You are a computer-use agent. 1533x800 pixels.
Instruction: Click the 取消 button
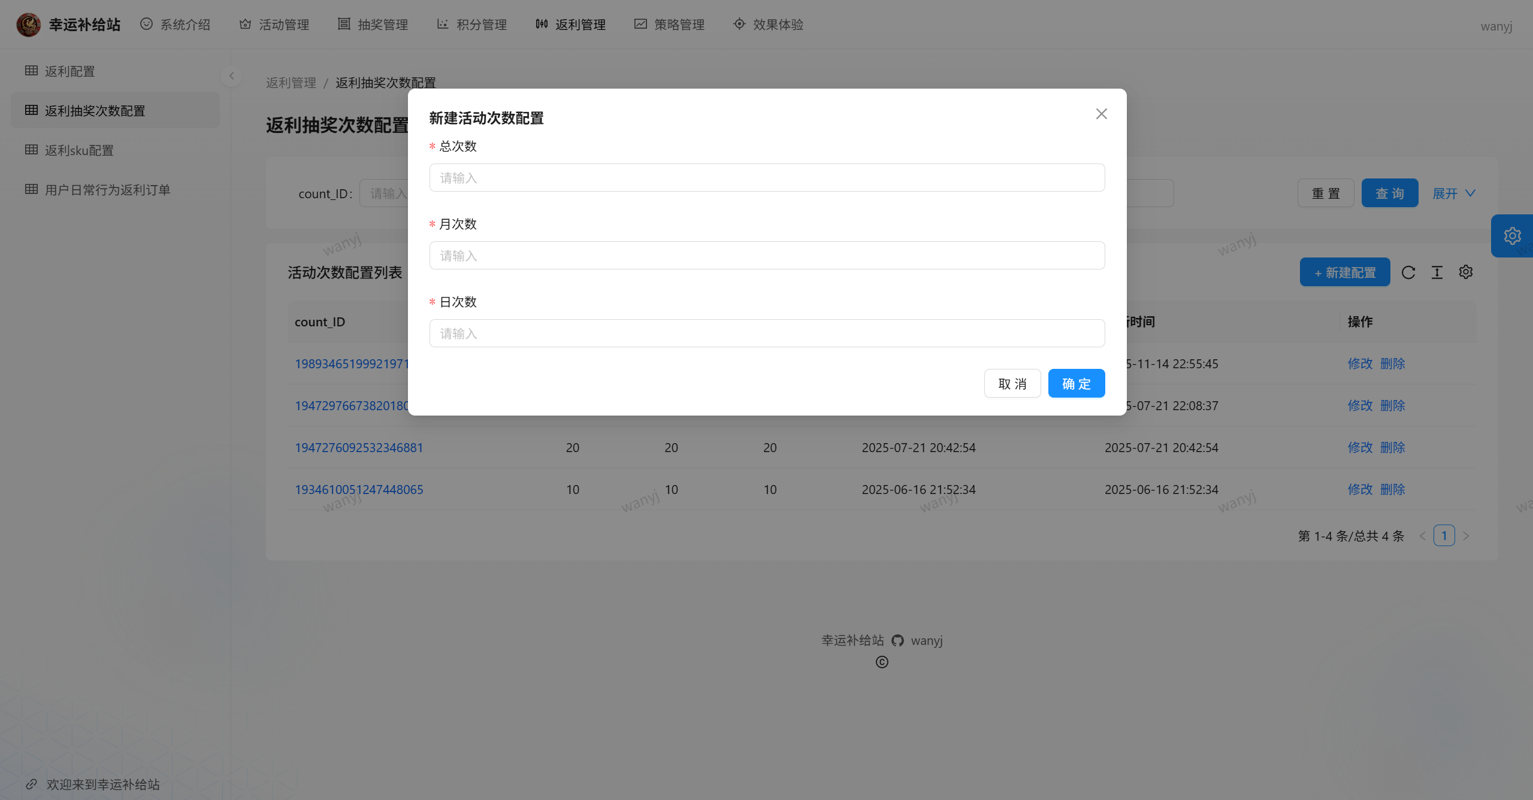tap(1012, 383)
